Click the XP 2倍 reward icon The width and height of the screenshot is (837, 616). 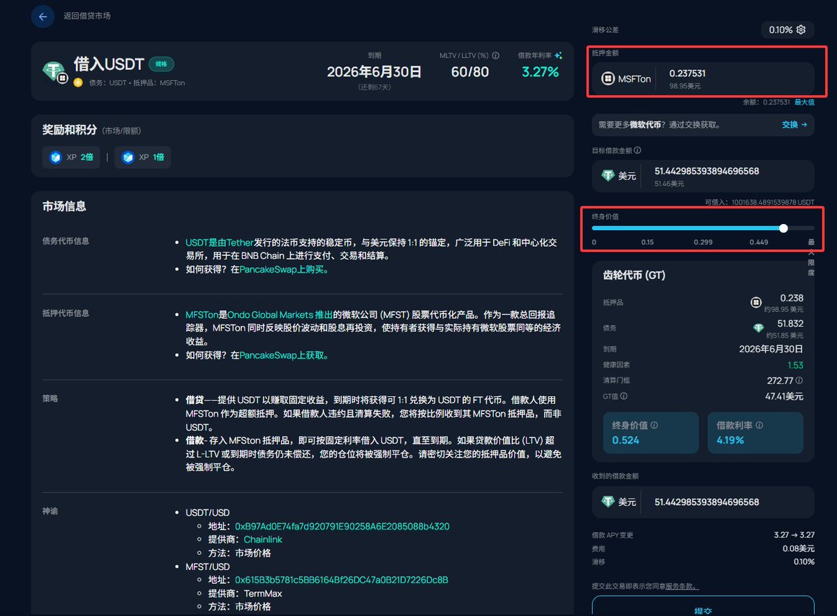point(56,158)
